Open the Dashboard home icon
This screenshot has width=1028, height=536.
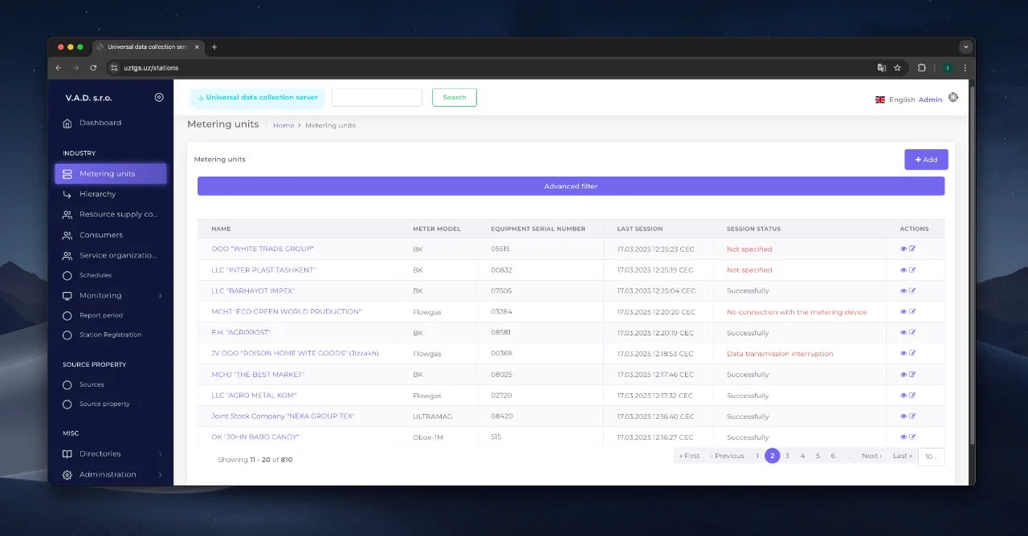[67, 123]
